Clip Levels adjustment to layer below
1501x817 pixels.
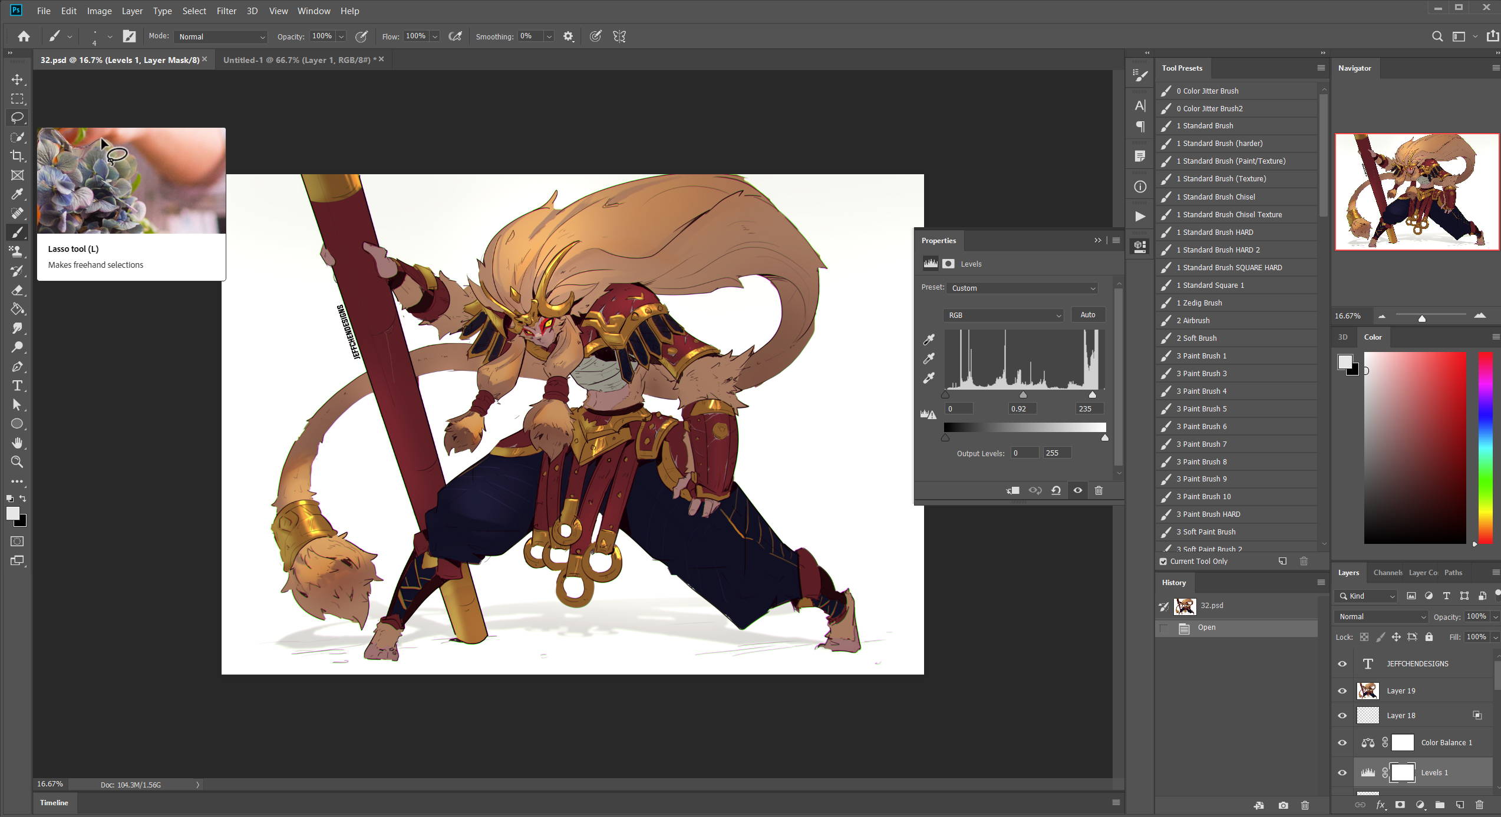(1013, 490)
